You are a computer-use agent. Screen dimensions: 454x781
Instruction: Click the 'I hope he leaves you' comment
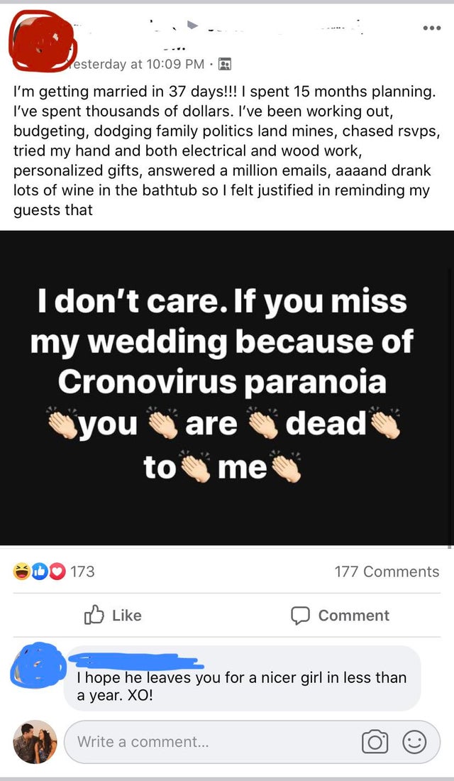pos(241,686)
